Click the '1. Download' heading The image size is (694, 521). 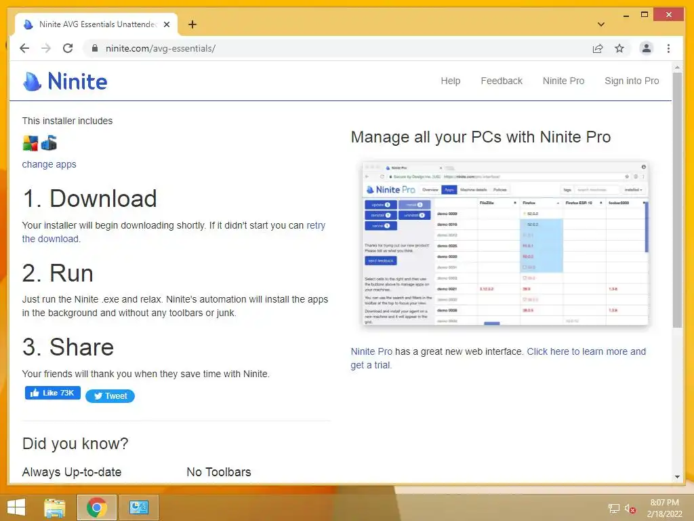pos(89,199)
